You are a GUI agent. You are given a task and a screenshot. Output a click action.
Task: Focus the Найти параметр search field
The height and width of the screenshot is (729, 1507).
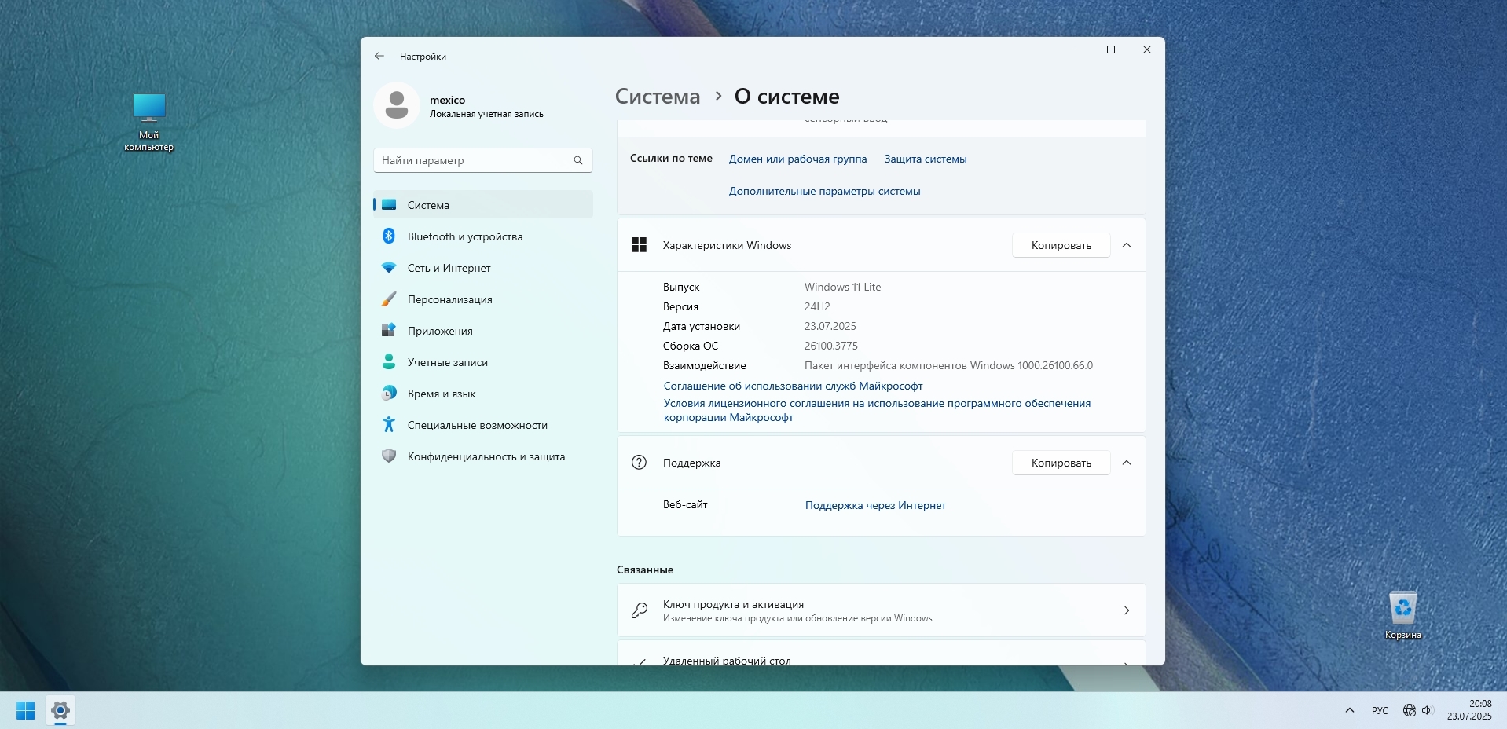pos(483,160)
